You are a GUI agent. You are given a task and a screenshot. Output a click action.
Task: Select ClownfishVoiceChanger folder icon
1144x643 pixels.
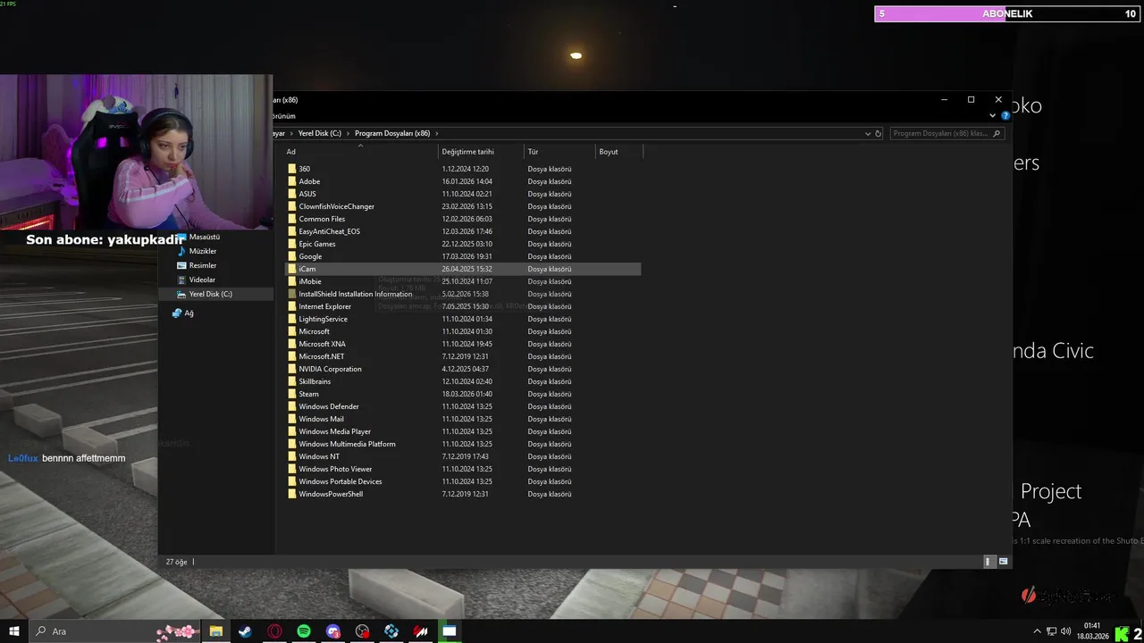(x=291, y=206)
